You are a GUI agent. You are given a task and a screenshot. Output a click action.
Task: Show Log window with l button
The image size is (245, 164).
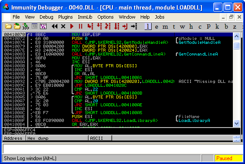click(148, 26)
